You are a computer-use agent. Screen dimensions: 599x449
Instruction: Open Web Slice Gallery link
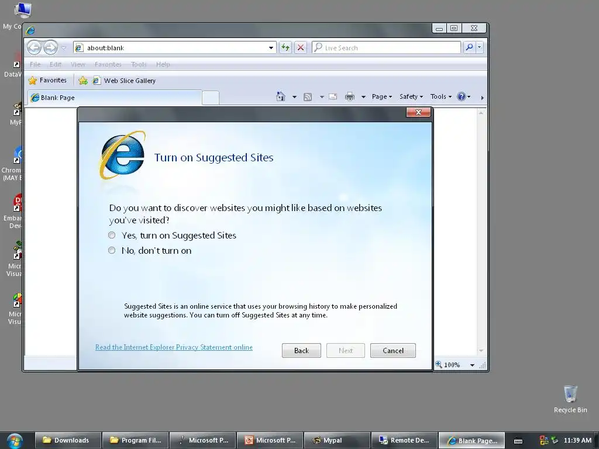click(x=125, y=81)
